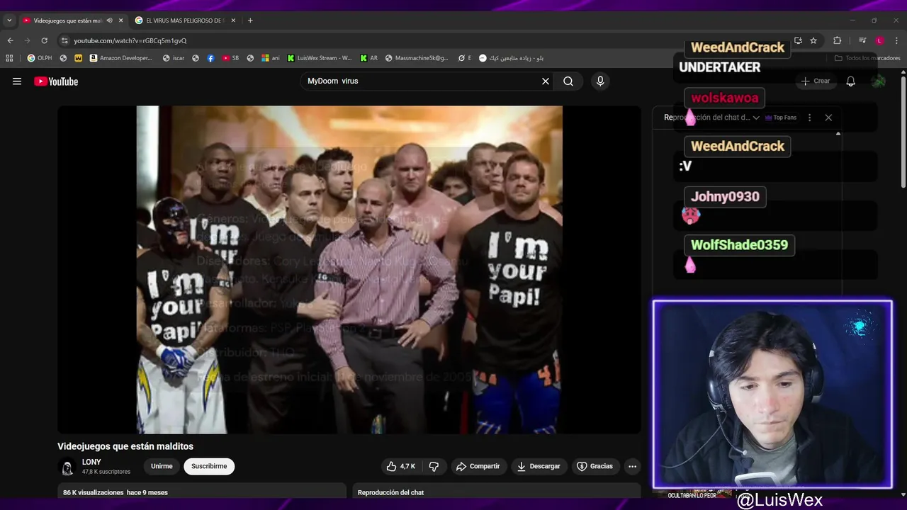Focus the browser address bar URL

130,40
